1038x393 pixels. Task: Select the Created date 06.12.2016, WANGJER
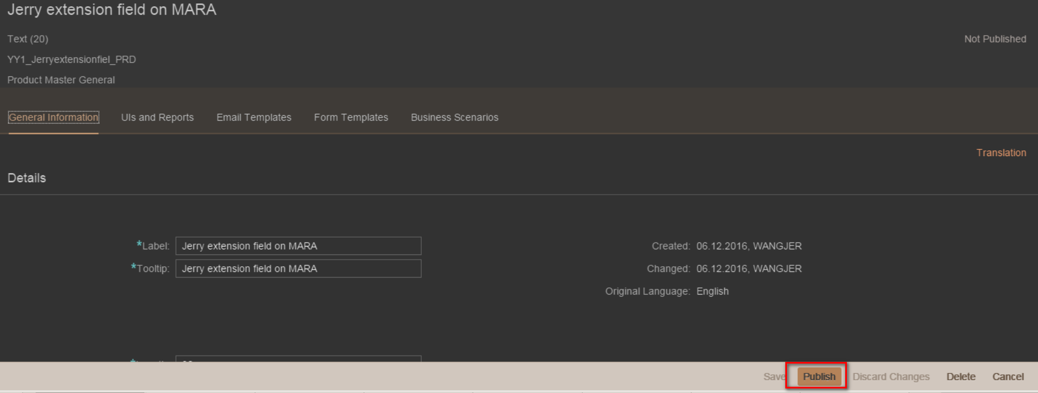coord(749,246)
